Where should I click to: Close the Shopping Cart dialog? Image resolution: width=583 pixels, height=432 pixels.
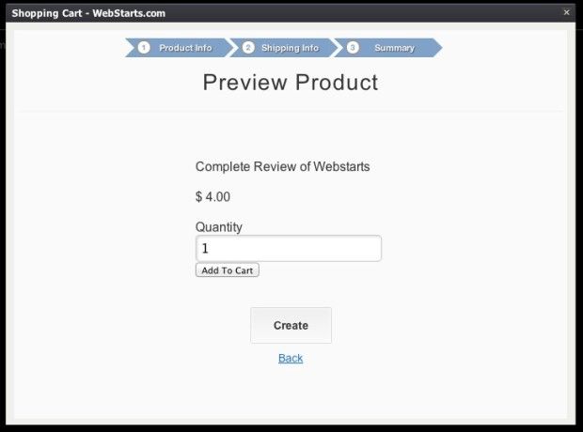[566, 12]
